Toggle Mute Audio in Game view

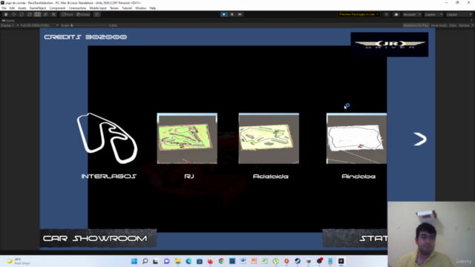point(439,25)
